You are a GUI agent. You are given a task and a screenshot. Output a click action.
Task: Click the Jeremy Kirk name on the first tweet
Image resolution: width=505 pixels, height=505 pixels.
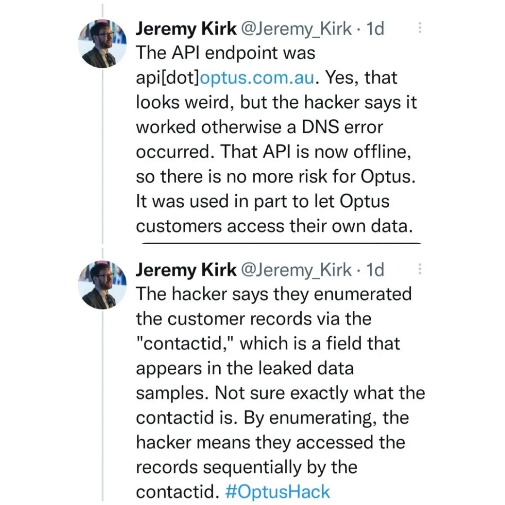[x=186, y=29]
